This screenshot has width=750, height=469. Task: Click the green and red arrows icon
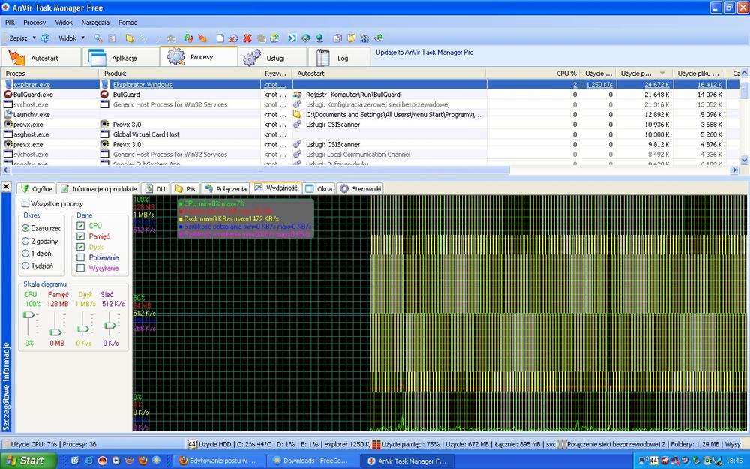click(188, 38)
